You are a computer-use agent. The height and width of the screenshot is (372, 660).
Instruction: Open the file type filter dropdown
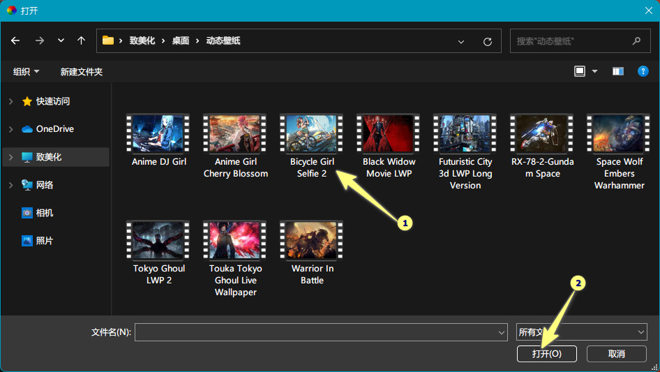(582, 332)
